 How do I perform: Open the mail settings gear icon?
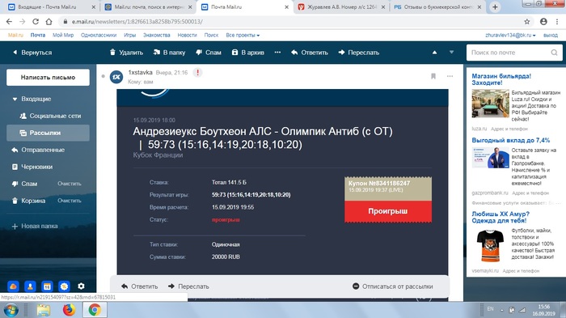(81, 286)
